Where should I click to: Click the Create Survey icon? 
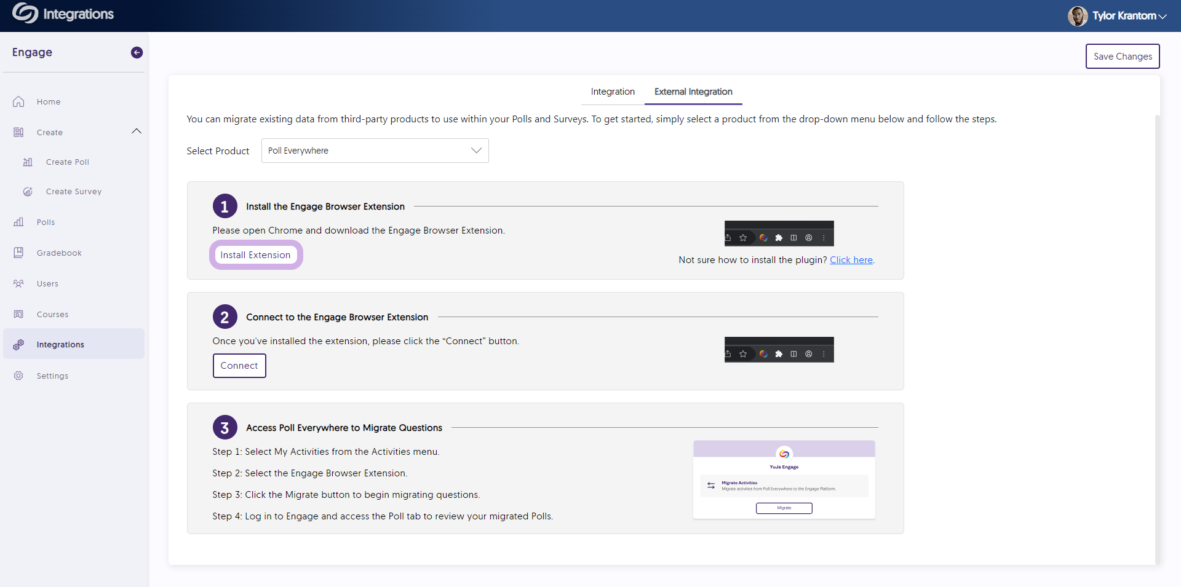click(28, 191)
